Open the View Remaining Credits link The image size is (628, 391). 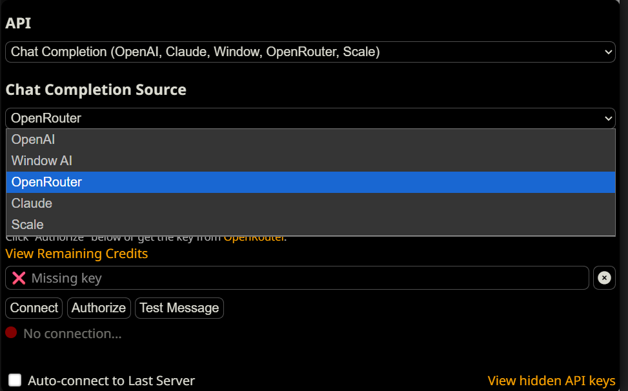pos(77,254)
